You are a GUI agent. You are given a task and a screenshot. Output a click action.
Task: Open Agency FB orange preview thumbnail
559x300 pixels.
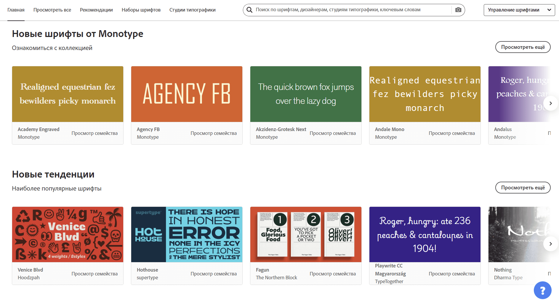pyautogui.click(x=187, y=94)
